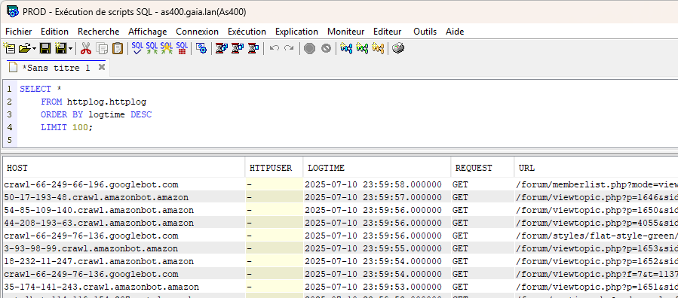Close the *Sans titre 1 tab

[x=102, y=67]
